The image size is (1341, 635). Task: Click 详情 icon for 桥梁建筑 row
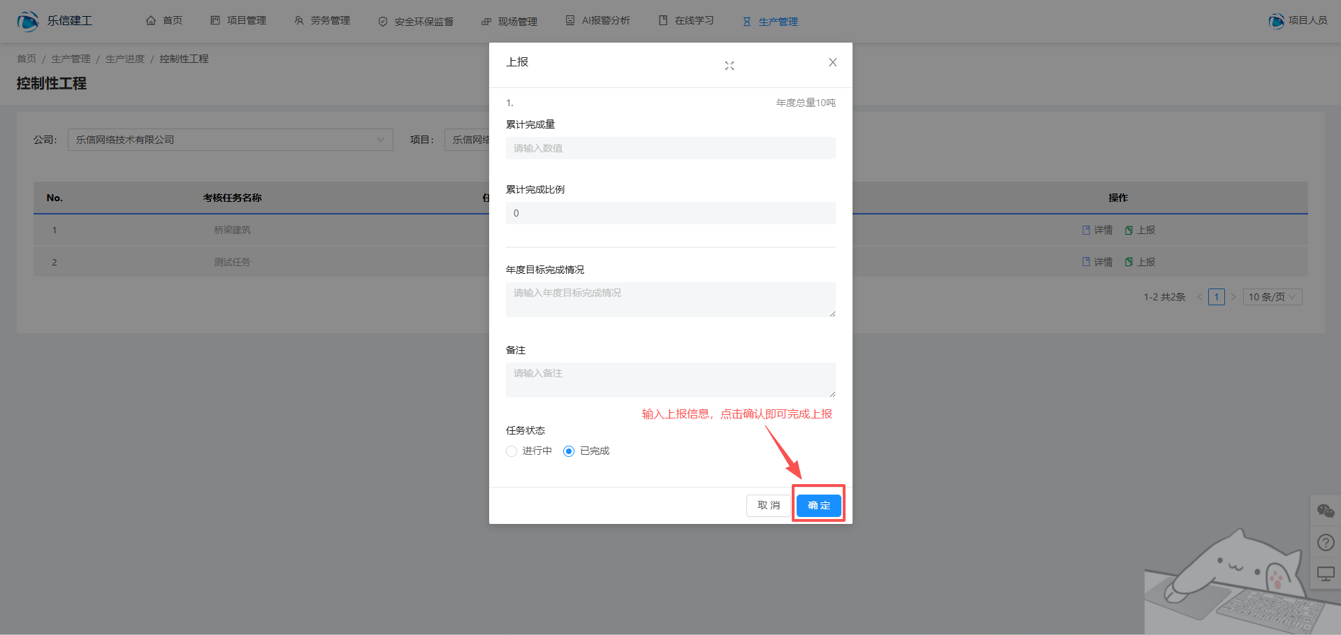1086,230
